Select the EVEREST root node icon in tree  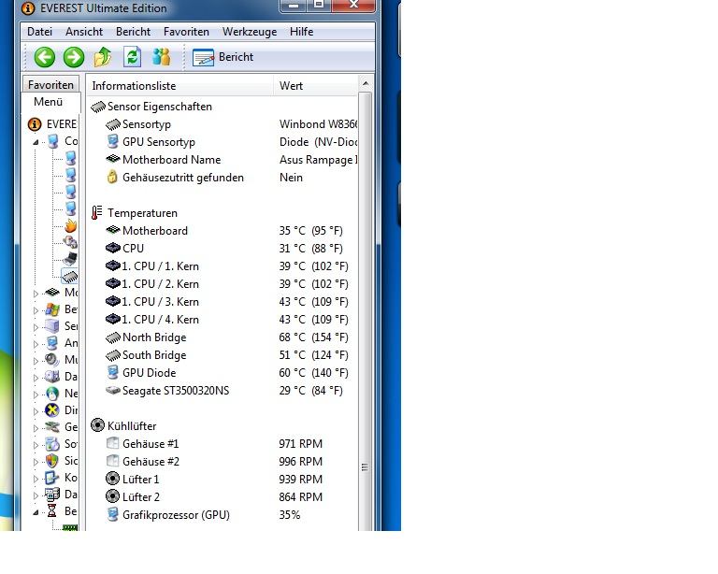(35, 124)
